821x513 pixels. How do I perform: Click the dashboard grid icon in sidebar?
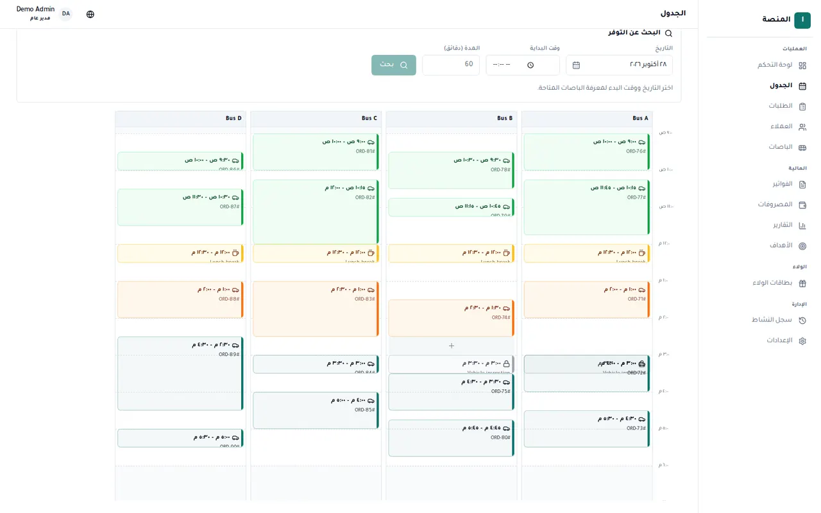802,65
